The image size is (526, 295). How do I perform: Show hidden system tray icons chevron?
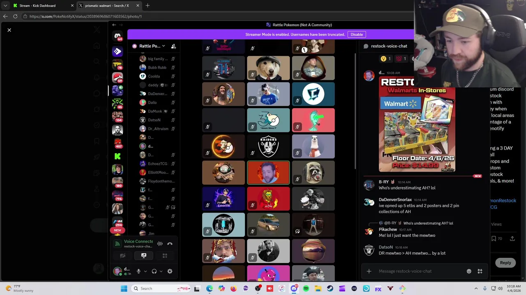pos(476,288)
